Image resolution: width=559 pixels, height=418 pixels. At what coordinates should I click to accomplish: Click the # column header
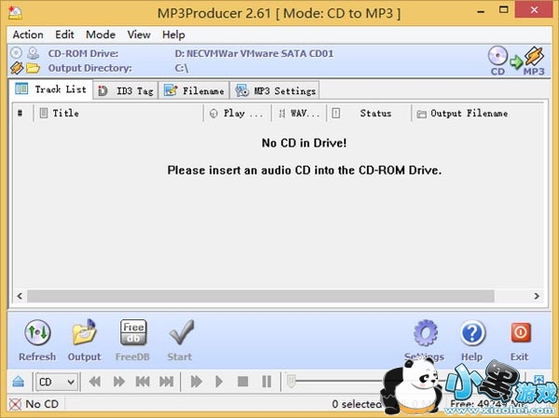pos(23,114)
